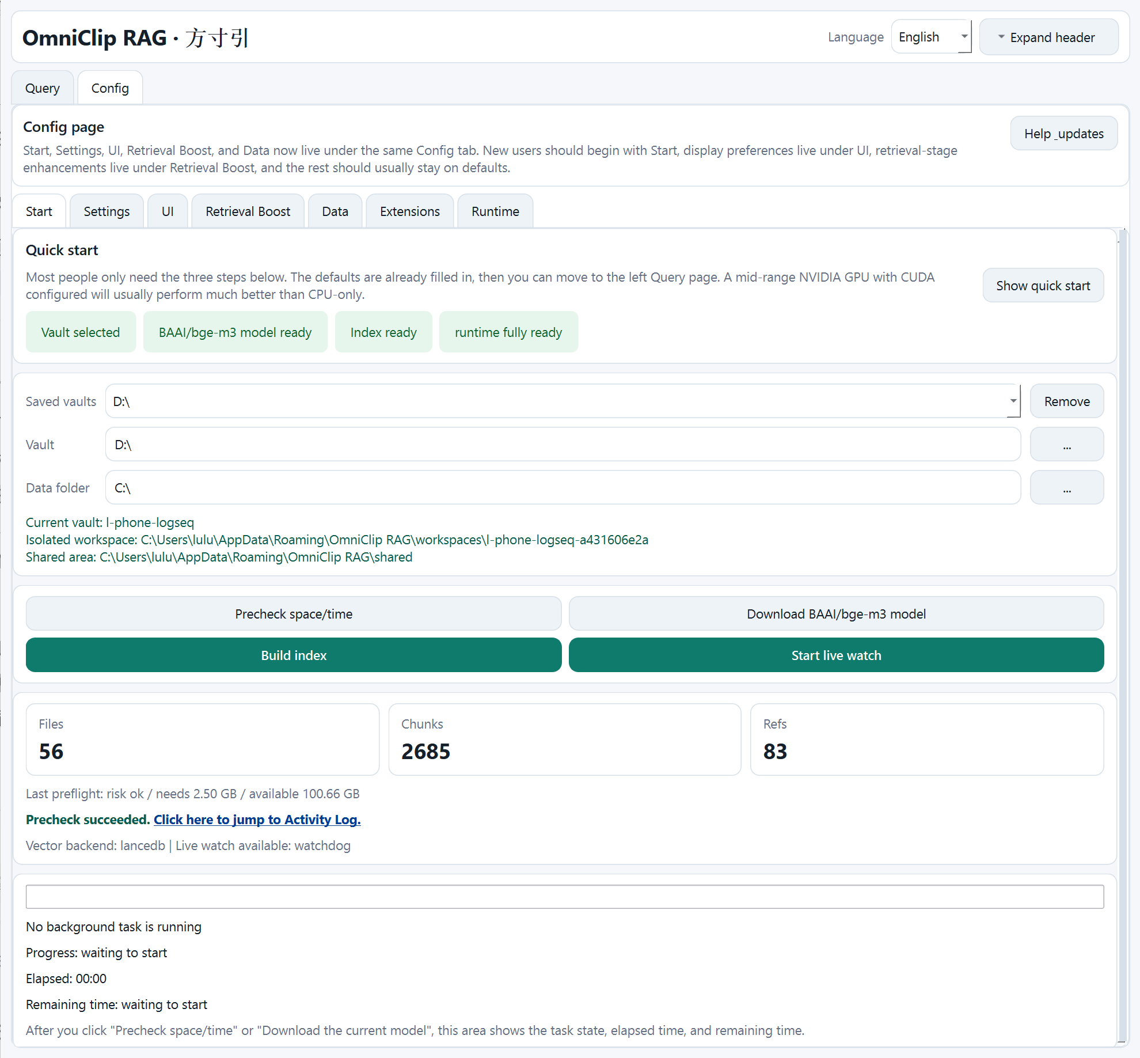Image resolution: width=1140 pixels, height=1058 pixels.
Task: Run Precheck space/time
Action: pyautogui.click(x=293, y=613)
